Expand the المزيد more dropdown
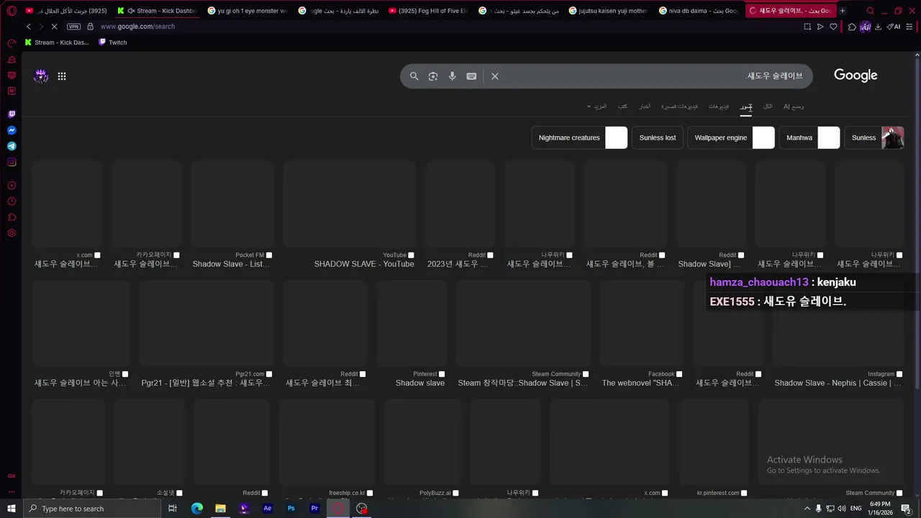Viewport: 921px width, 518px height. tap(597, 106)
